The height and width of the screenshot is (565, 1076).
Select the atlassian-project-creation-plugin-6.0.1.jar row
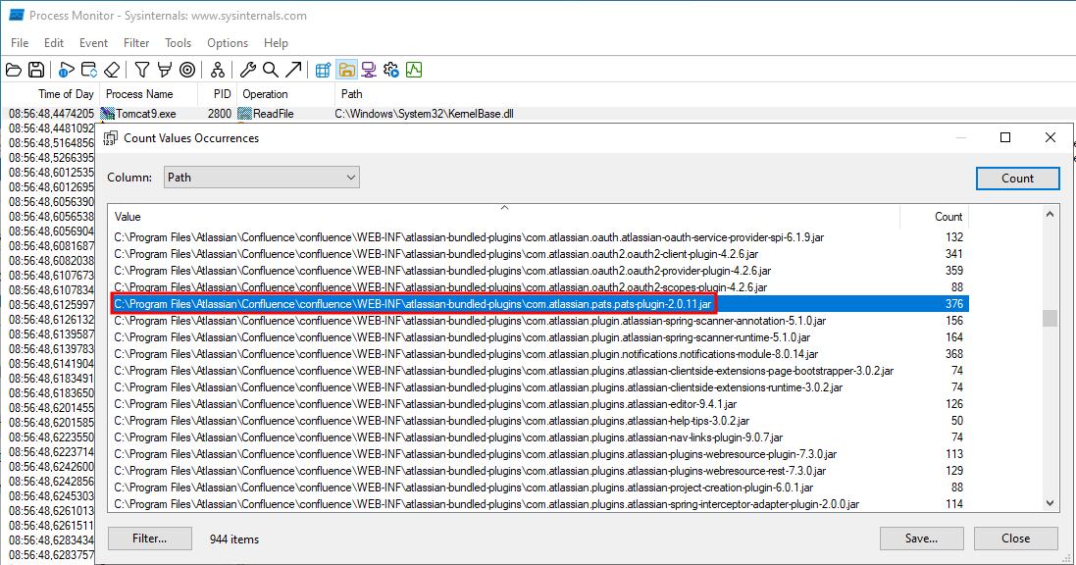pyautogui.click(x=538, y=488)
